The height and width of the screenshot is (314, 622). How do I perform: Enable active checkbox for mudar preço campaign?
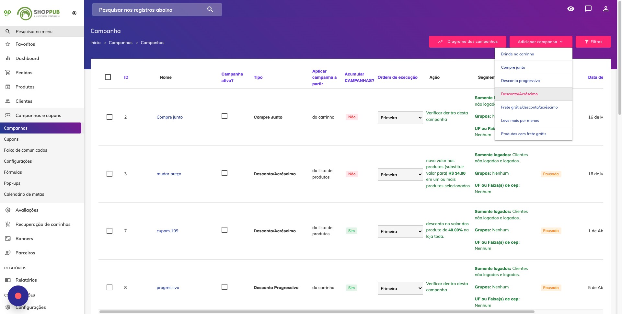[x=224, y=173]
